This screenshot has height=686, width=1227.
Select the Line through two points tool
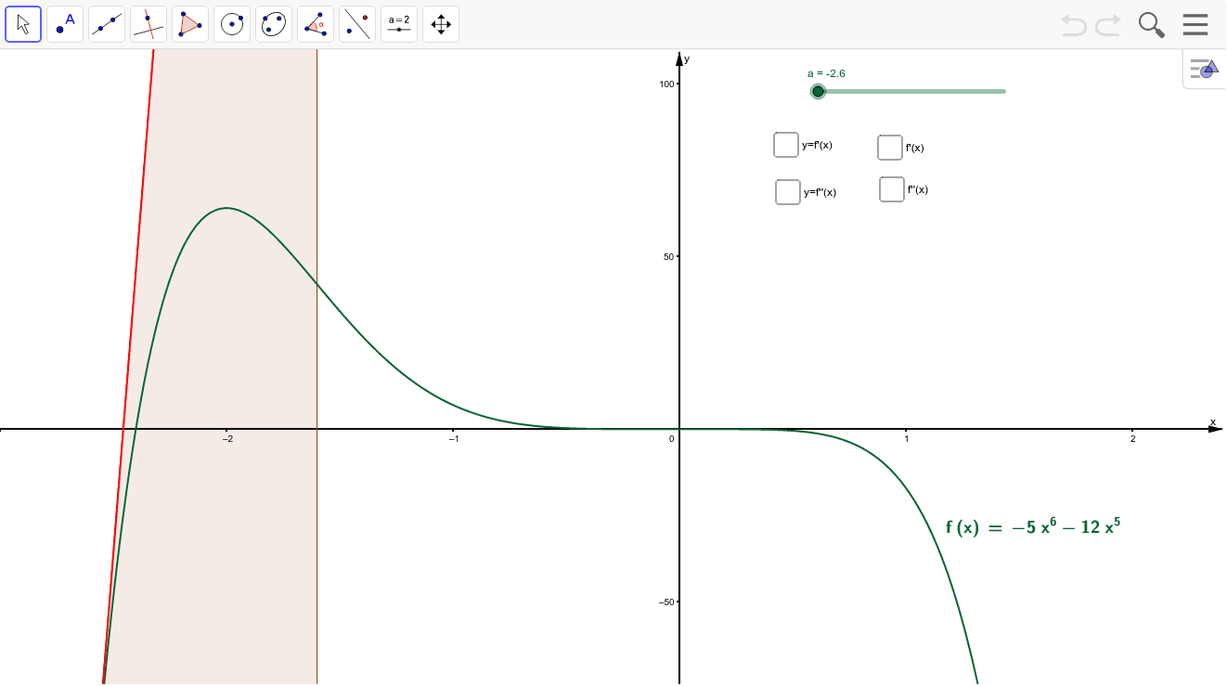(107, 23)
